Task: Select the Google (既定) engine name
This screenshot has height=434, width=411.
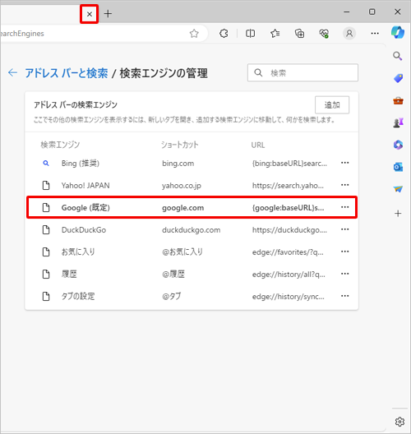Action: [x=85, y=208]
